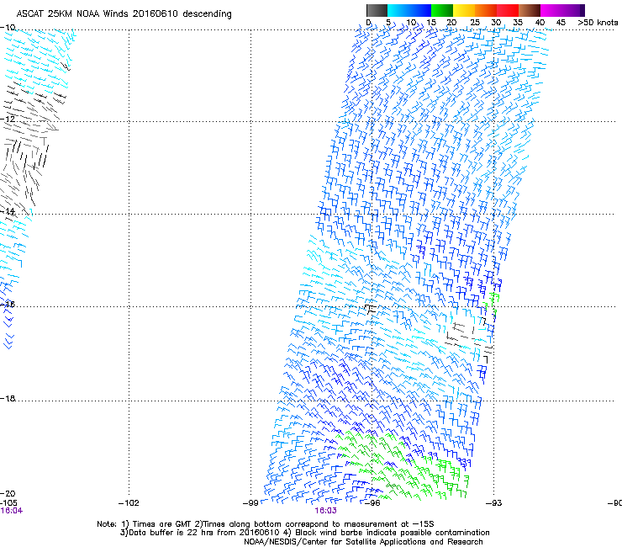Choose the yellow 20-25 knots color segment
622x547 pixels.
coord(464,10)
